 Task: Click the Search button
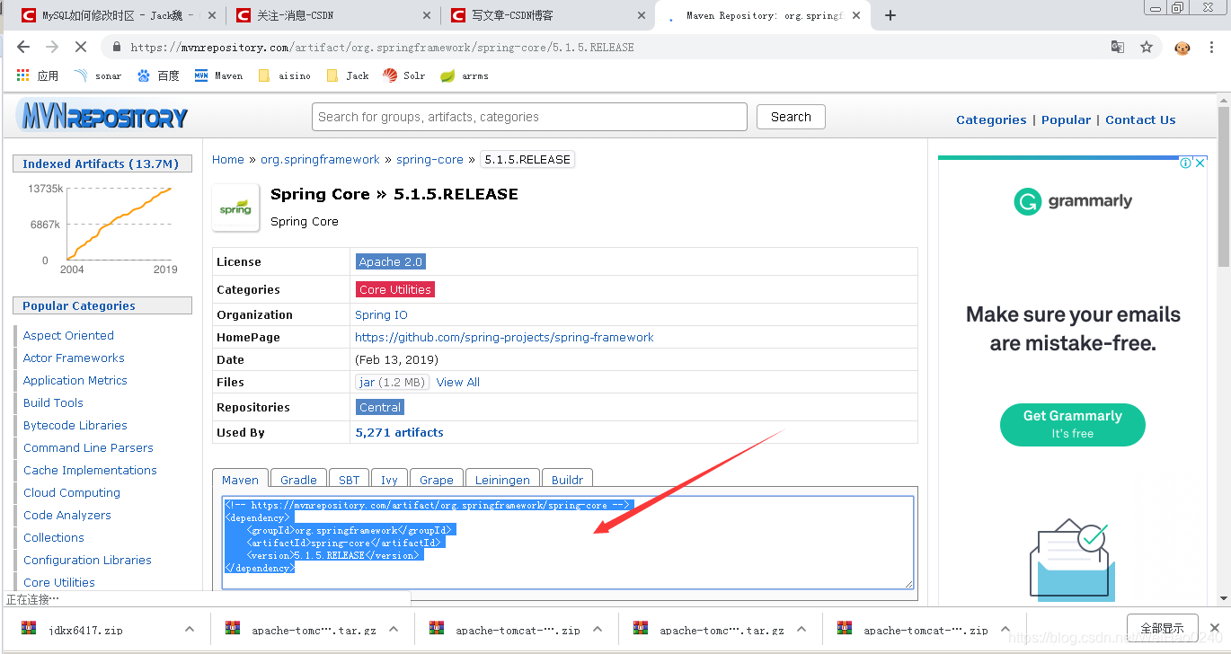(x=791, y=117)
